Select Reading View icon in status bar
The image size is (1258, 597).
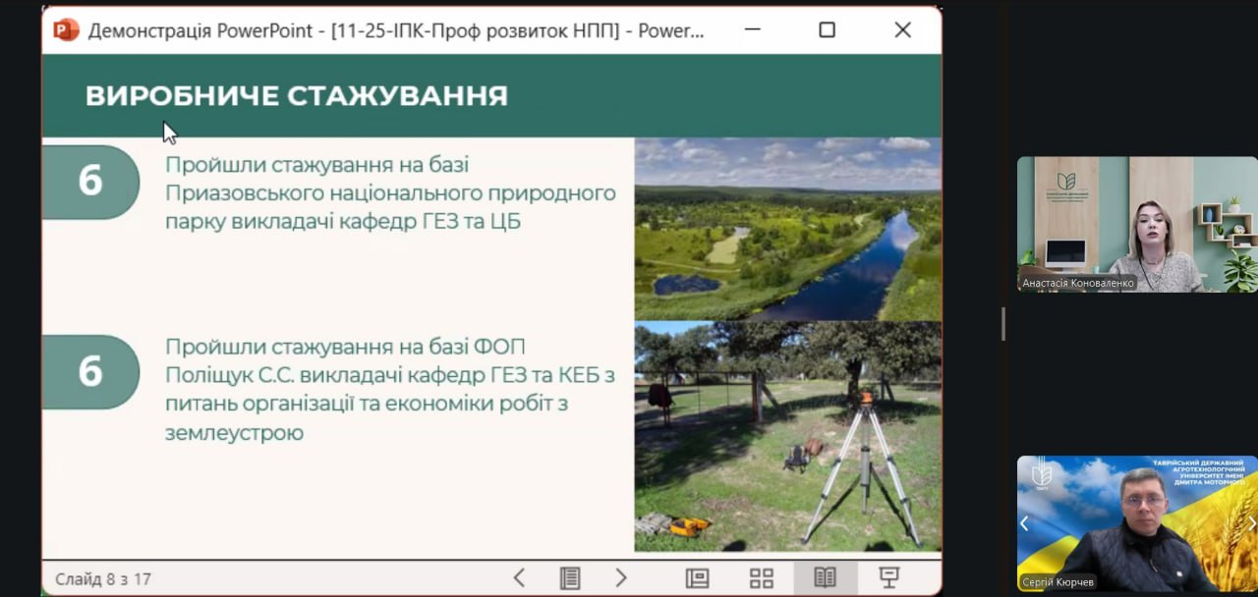(826, 577)
